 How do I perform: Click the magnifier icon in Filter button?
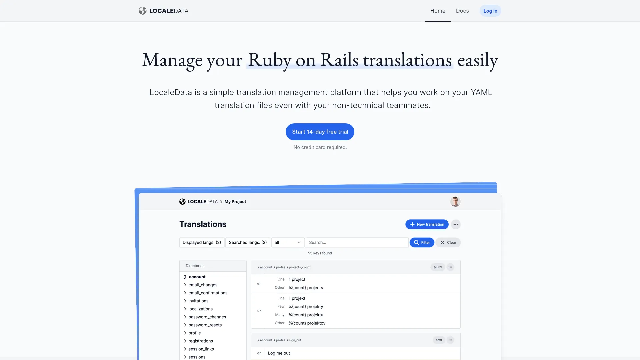416,242
